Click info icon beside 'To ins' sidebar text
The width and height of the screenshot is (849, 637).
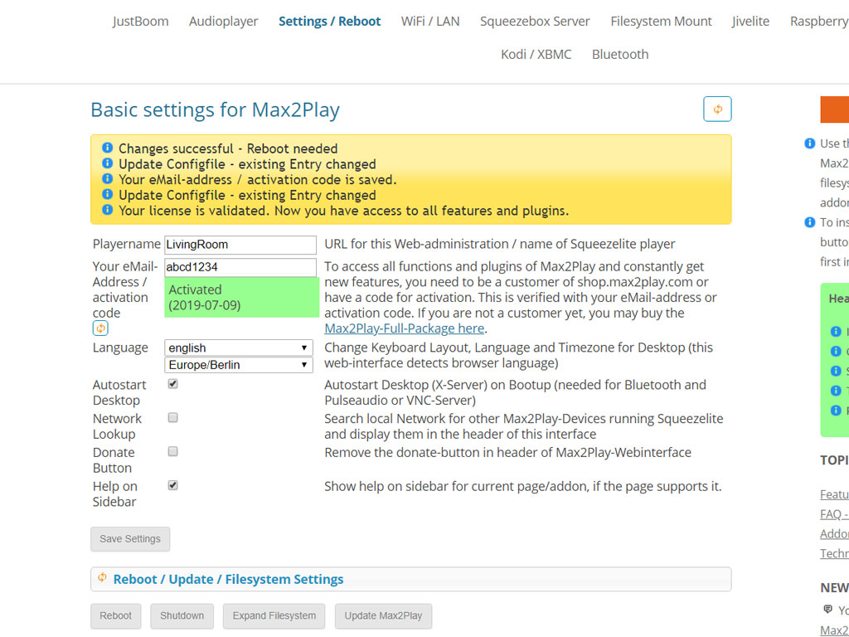pyautogui.click(x=809, y=222)
